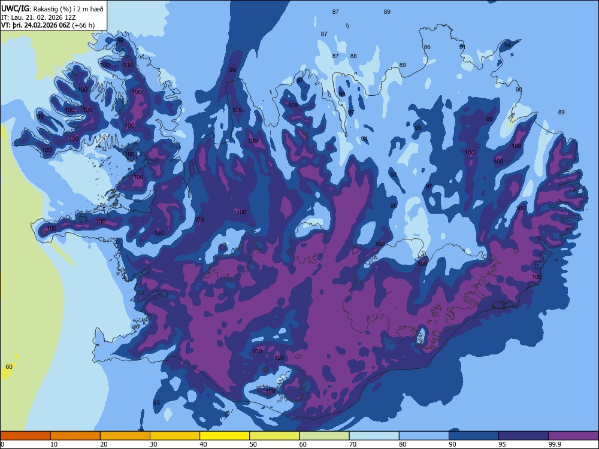
Task: Click the '91' humidity value on the map
Action: tap(462, 47)
